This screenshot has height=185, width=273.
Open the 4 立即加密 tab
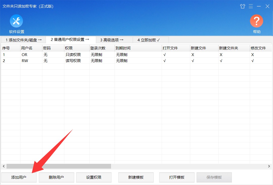click(151, 40)
